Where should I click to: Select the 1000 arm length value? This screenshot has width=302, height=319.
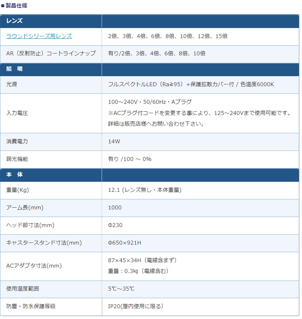[115, 208]
